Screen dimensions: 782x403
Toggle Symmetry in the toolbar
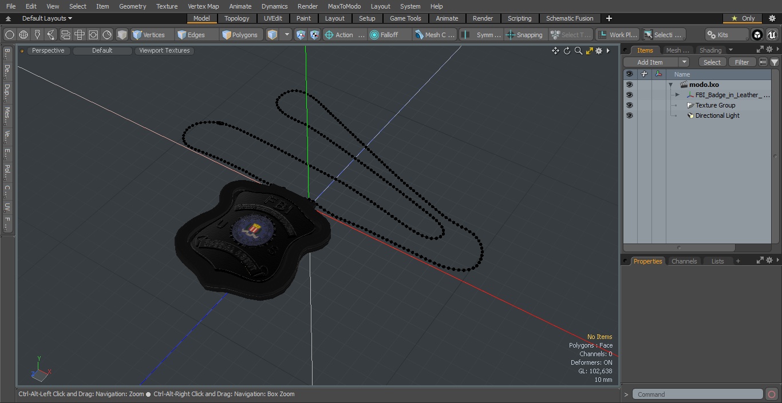(481, 35)
